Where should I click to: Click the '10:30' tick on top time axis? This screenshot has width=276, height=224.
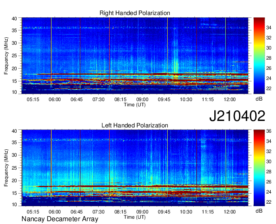(x=186, y=99)
